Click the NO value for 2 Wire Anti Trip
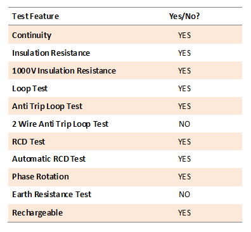Viewport: 251px width, 232px height. pos(184,124)
